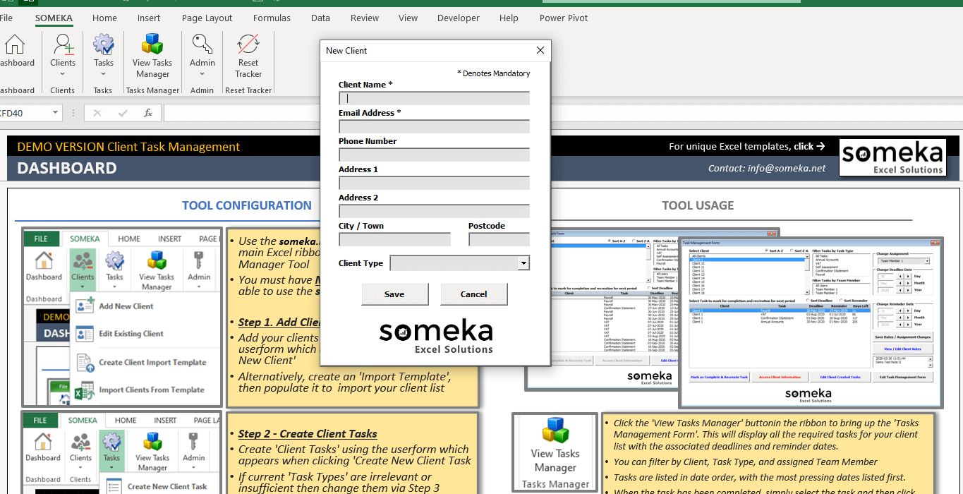
Task: Open the Power Pivot tab
Action: (x=563, y=18)
